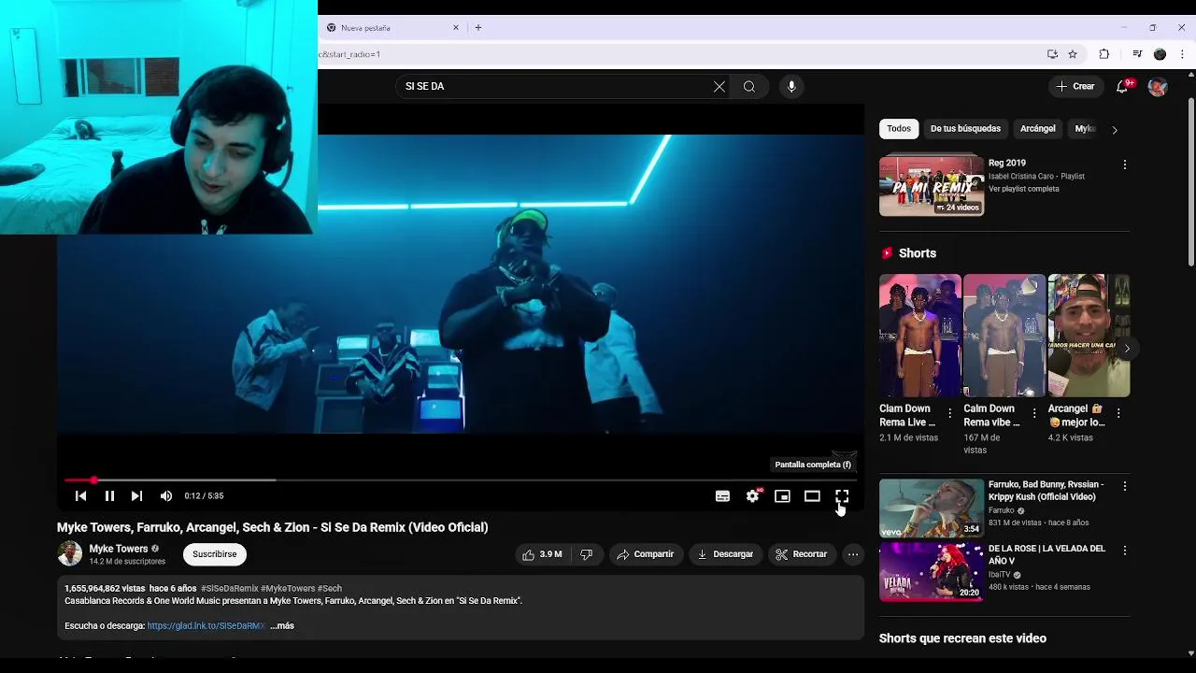Open options for Clam Down short
The height and width of the screenshot is (673, 1196).
click(x=949, y=413)
